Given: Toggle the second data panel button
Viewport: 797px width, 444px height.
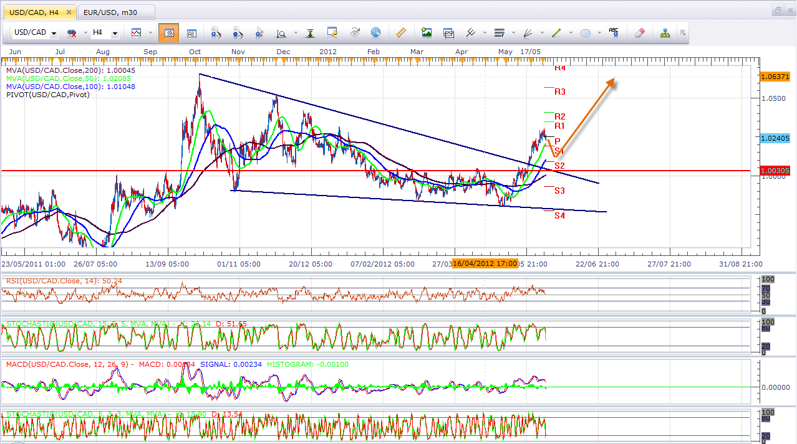Looking at the screenshot, I should point(191,33).
